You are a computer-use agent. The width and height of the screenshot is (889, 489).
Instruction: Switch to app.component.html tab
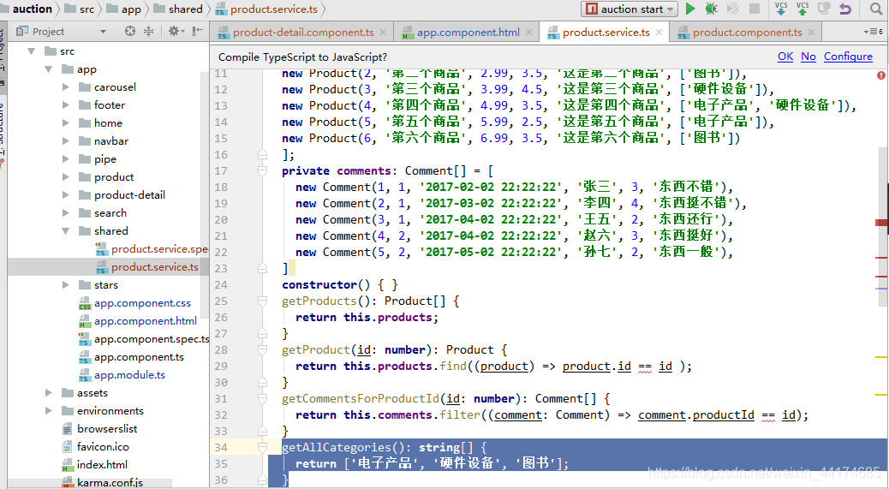pyautogui.click(x=468, y=33)
